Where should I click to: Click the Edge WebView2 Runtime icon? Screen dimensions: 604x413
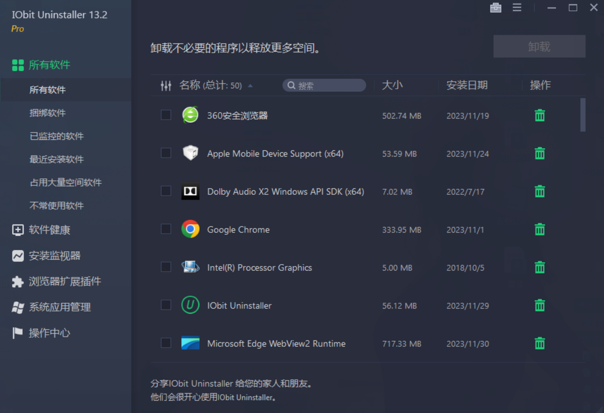[x=190, y=343]
